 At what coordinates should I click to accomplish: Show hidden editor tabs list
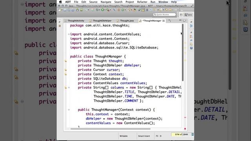[x=169, y=21]
